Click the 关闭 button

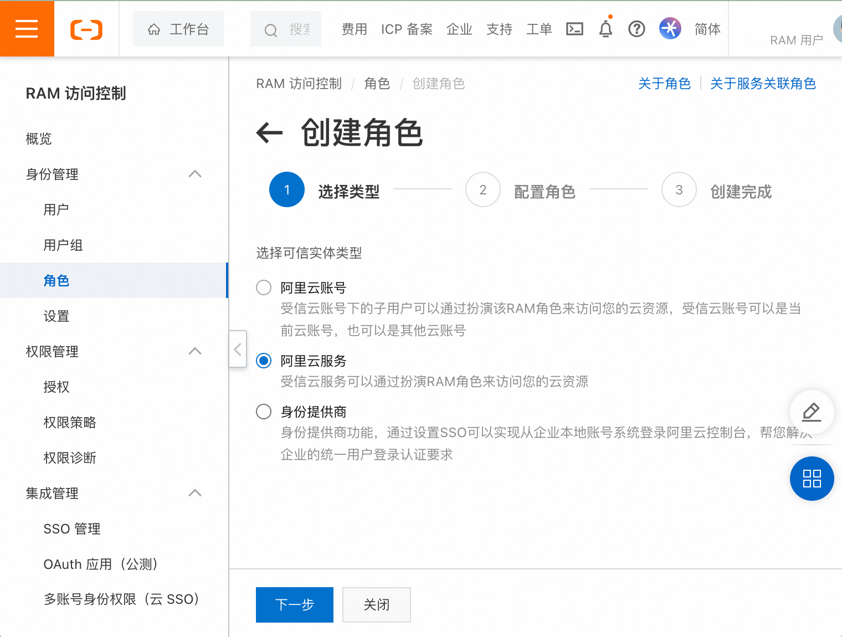(377, 605)
